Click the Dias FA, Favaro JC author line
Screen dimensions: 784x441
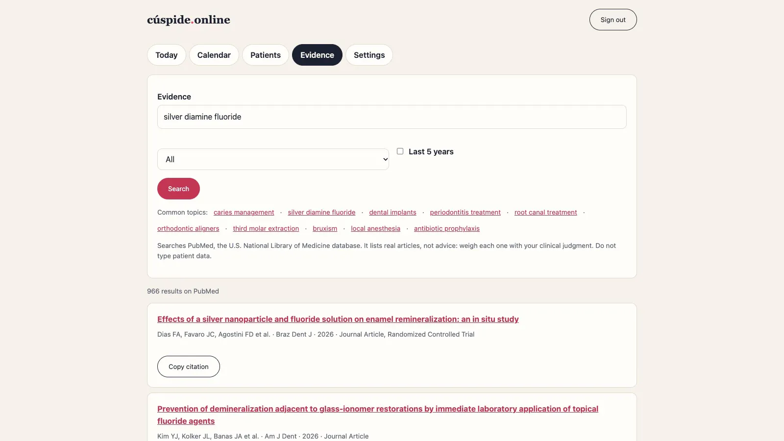tap(316, 334)
